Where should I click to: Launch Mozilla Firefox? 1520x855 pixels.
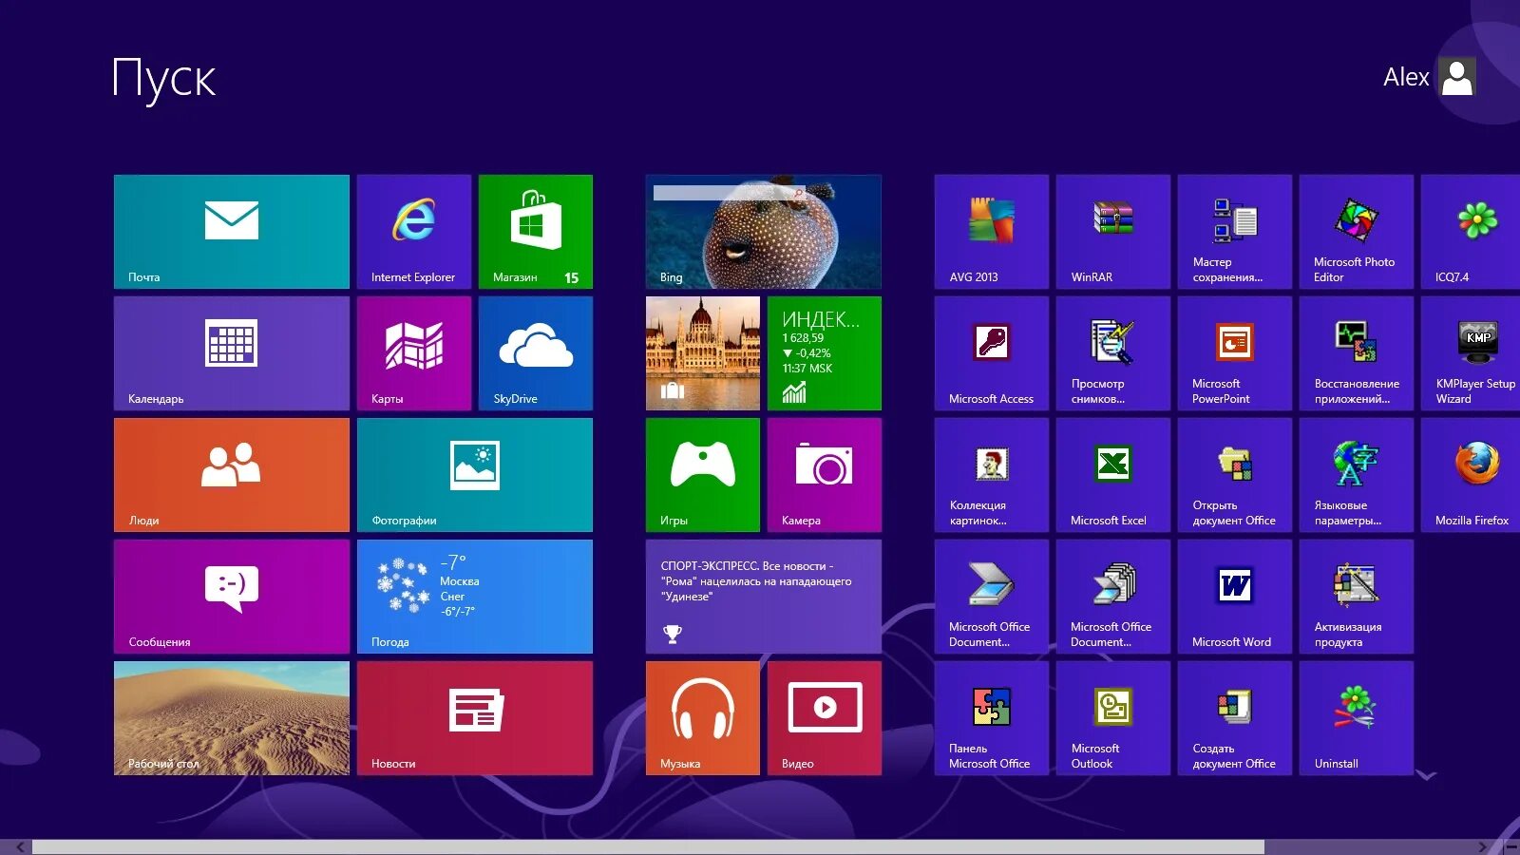tap(1471, 475)
